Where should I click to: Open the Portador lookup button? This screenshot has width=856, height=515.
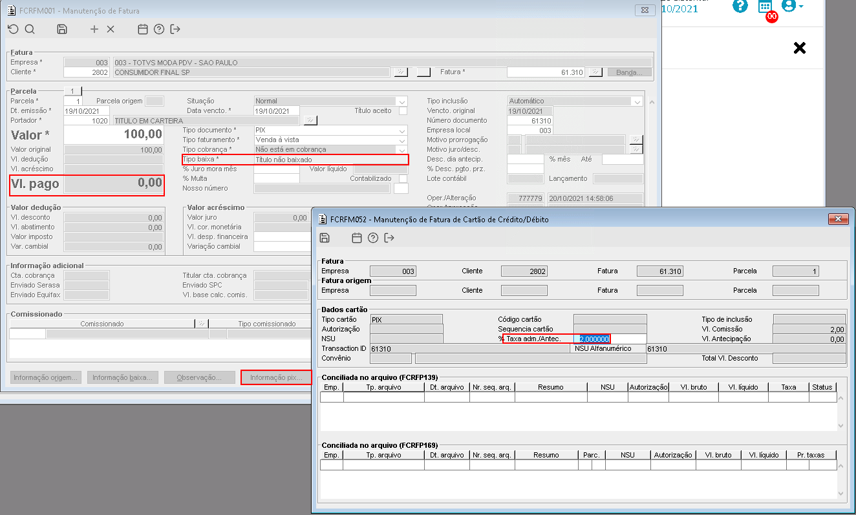310,120
